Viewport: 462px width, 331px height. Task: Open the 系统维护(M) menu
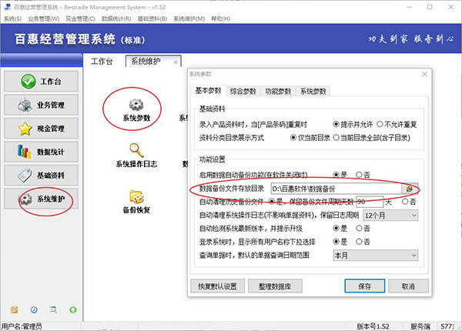[189, 18]
